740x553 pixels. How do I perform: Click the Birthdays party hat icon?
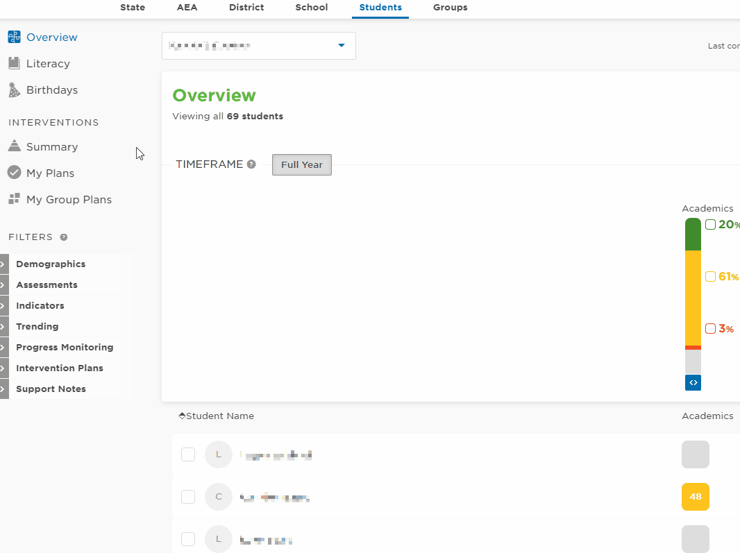tap(14, 90)
